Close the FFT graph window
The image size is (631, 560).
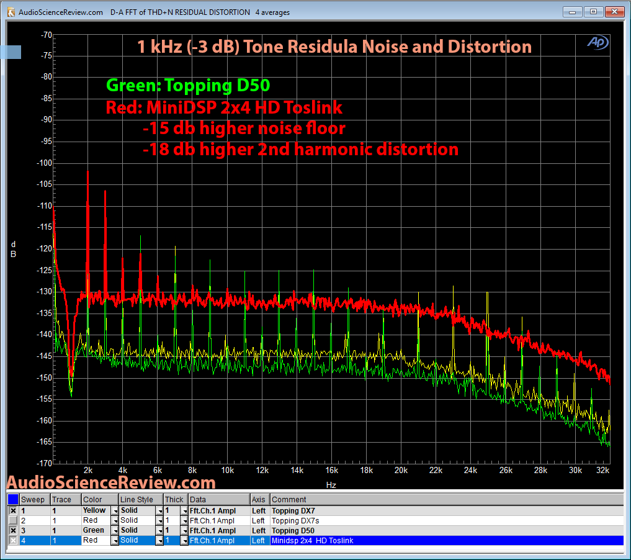tap(614, 12)
